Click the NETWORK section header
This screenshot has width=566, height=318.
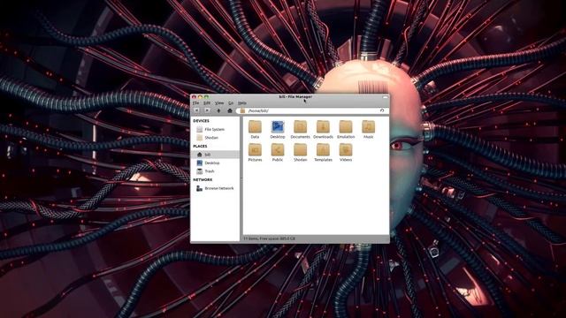pos(203,179)
